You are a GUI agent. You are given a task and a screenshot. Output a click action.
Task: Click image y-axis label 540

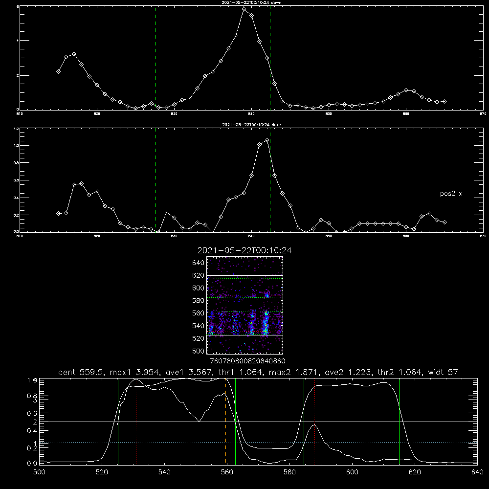[199, 326]
